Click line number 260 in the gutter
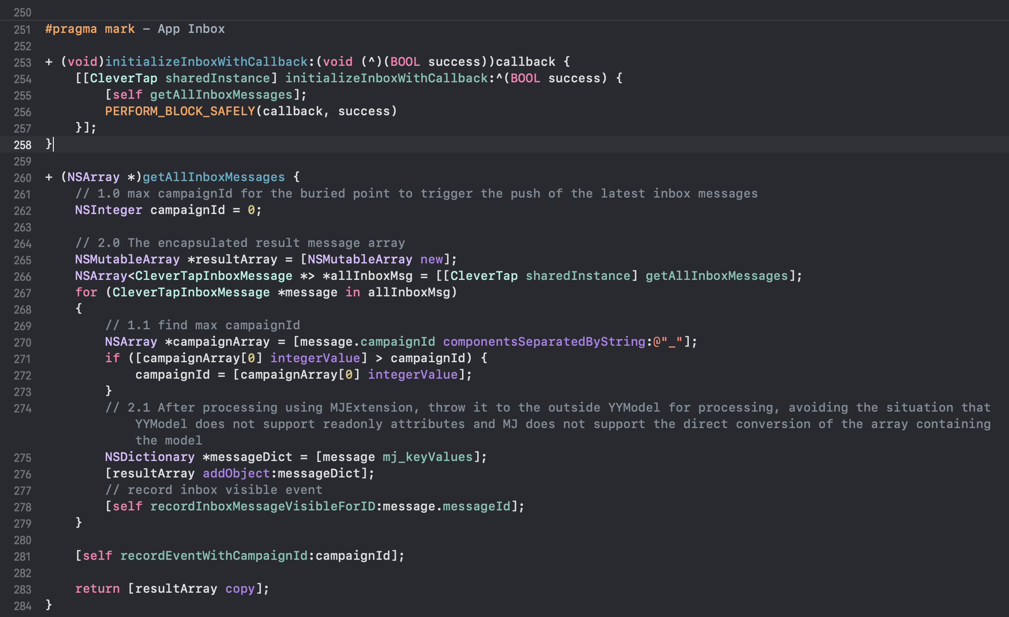Image resolution: width=1009 pixels, height=617 pixels. [x=22, y=178]
